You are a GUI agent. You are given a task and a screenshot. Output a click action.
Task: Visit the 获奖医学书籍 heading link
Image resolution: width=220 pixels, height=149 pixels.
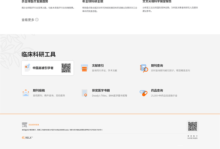click(101, 90)
